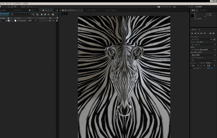
Task: Toggle the frame blending icon
Action: 45,15
